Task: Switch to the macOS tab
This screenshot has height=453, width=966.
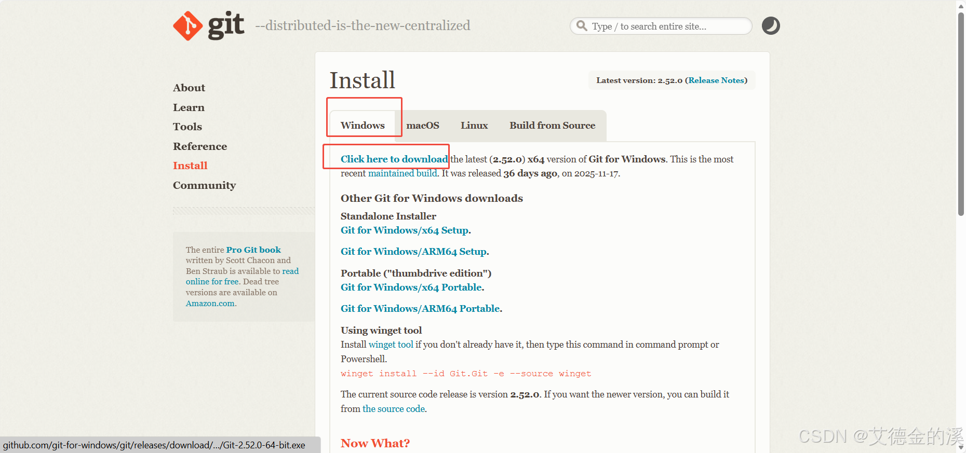Action: click(x=423, y=126)
